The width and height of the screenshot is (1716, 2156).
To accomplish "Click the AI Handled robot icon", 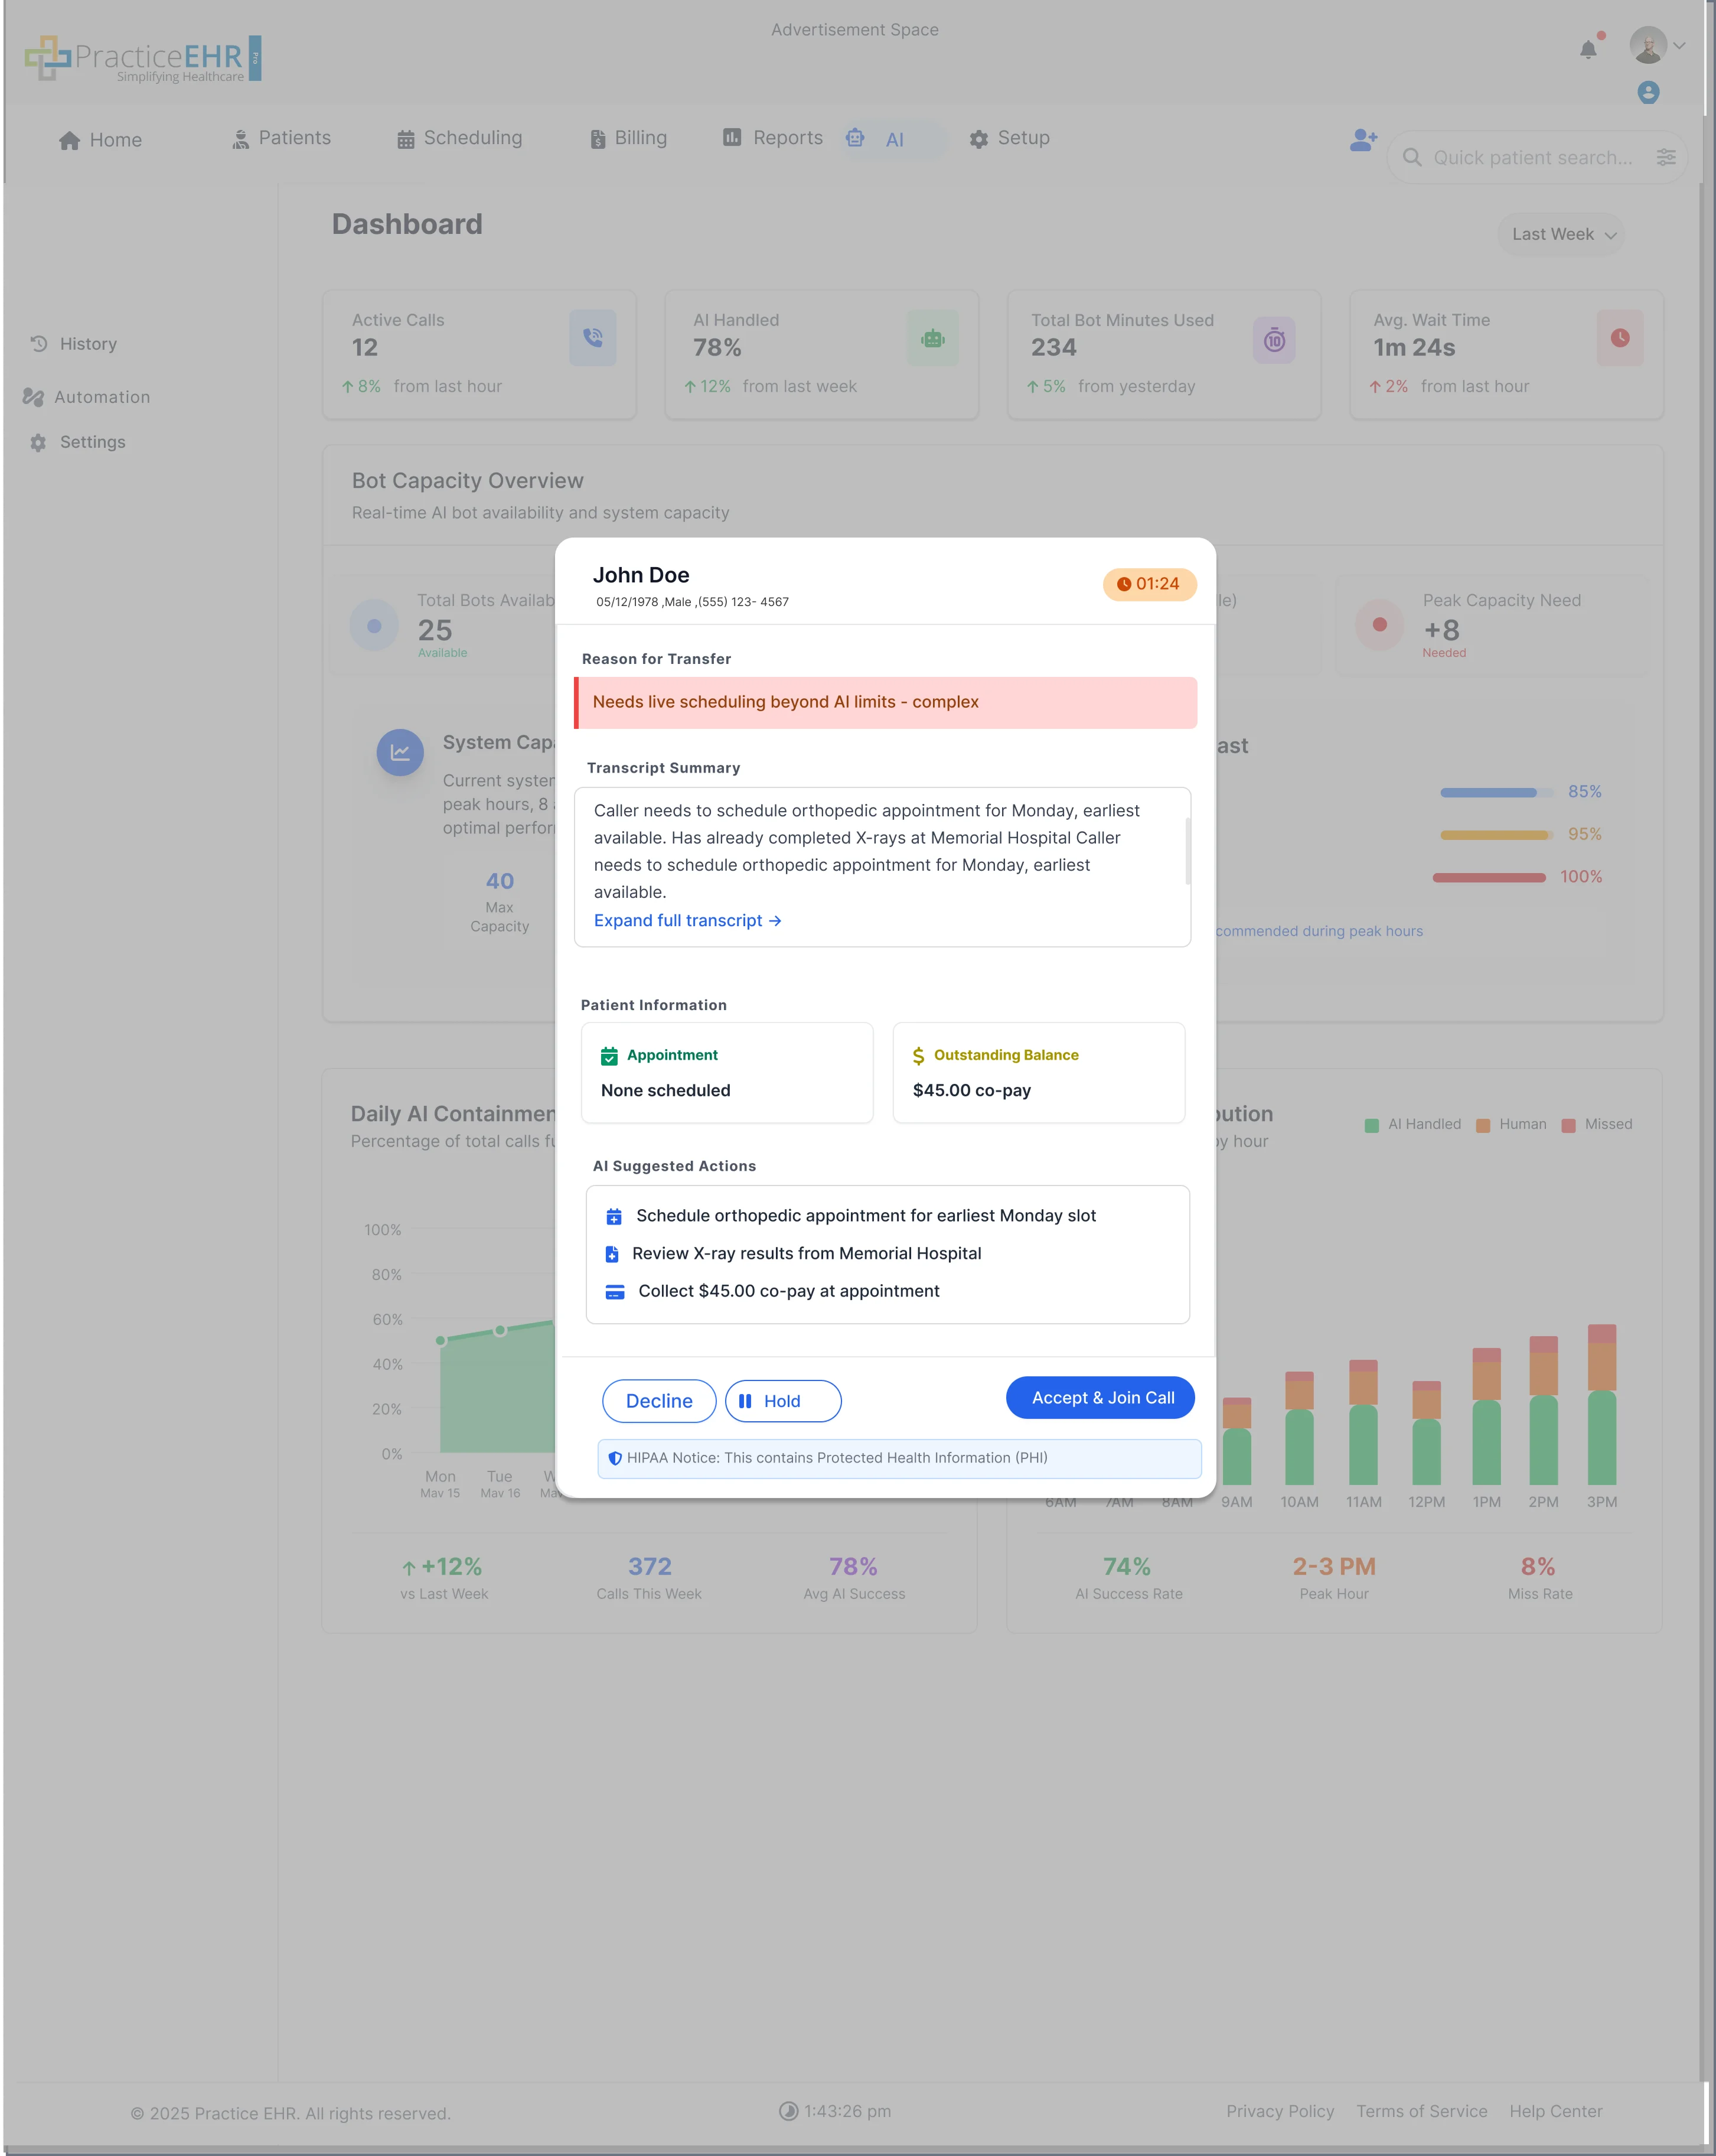I will (x=931, y=339).
